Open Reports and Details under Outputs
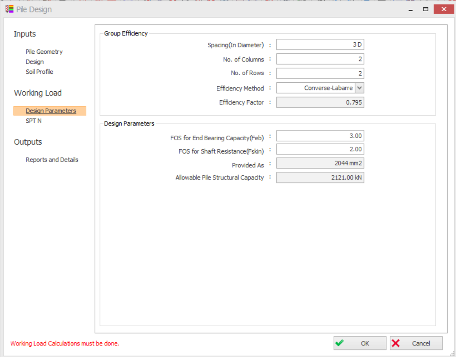Screen dimensions: 456x357 pyautogui.click(x=52, y=160)
